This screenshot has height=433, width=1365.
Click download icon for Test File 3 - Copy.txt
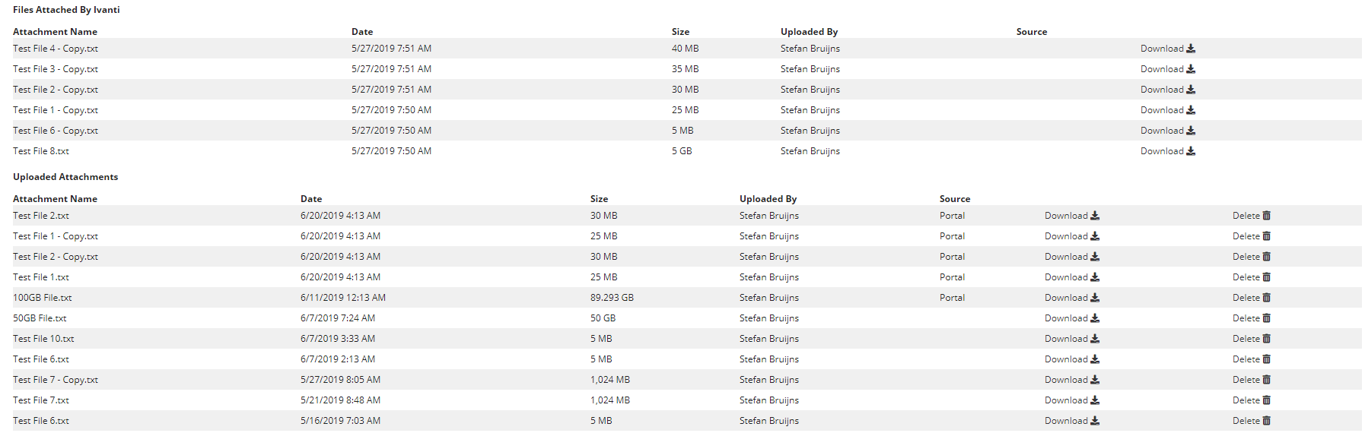(x=1191, y=69)
